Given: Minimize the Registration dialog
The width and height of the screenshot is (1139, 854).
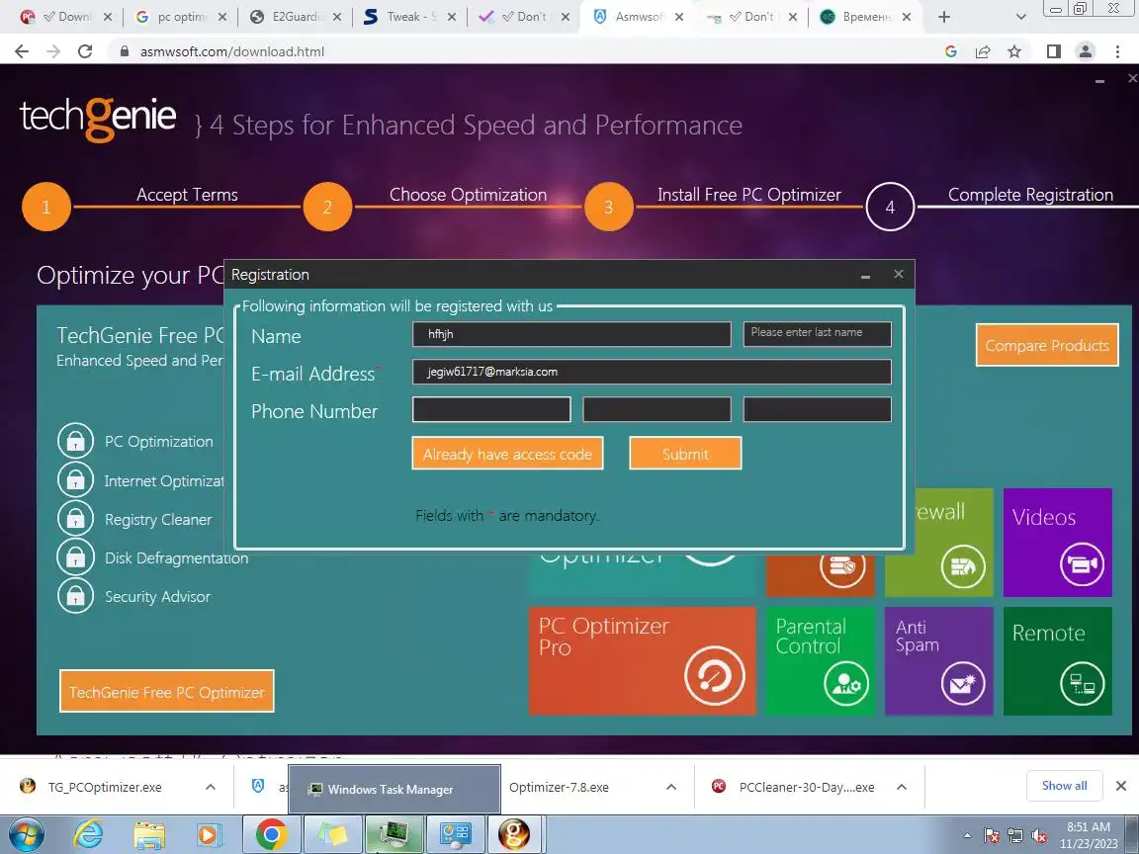Looking at the screenshot, I should coord(865,275).
